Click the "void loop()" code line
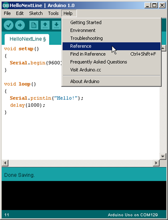The width and height of the screenshot is (168, 220). (20, 84)
